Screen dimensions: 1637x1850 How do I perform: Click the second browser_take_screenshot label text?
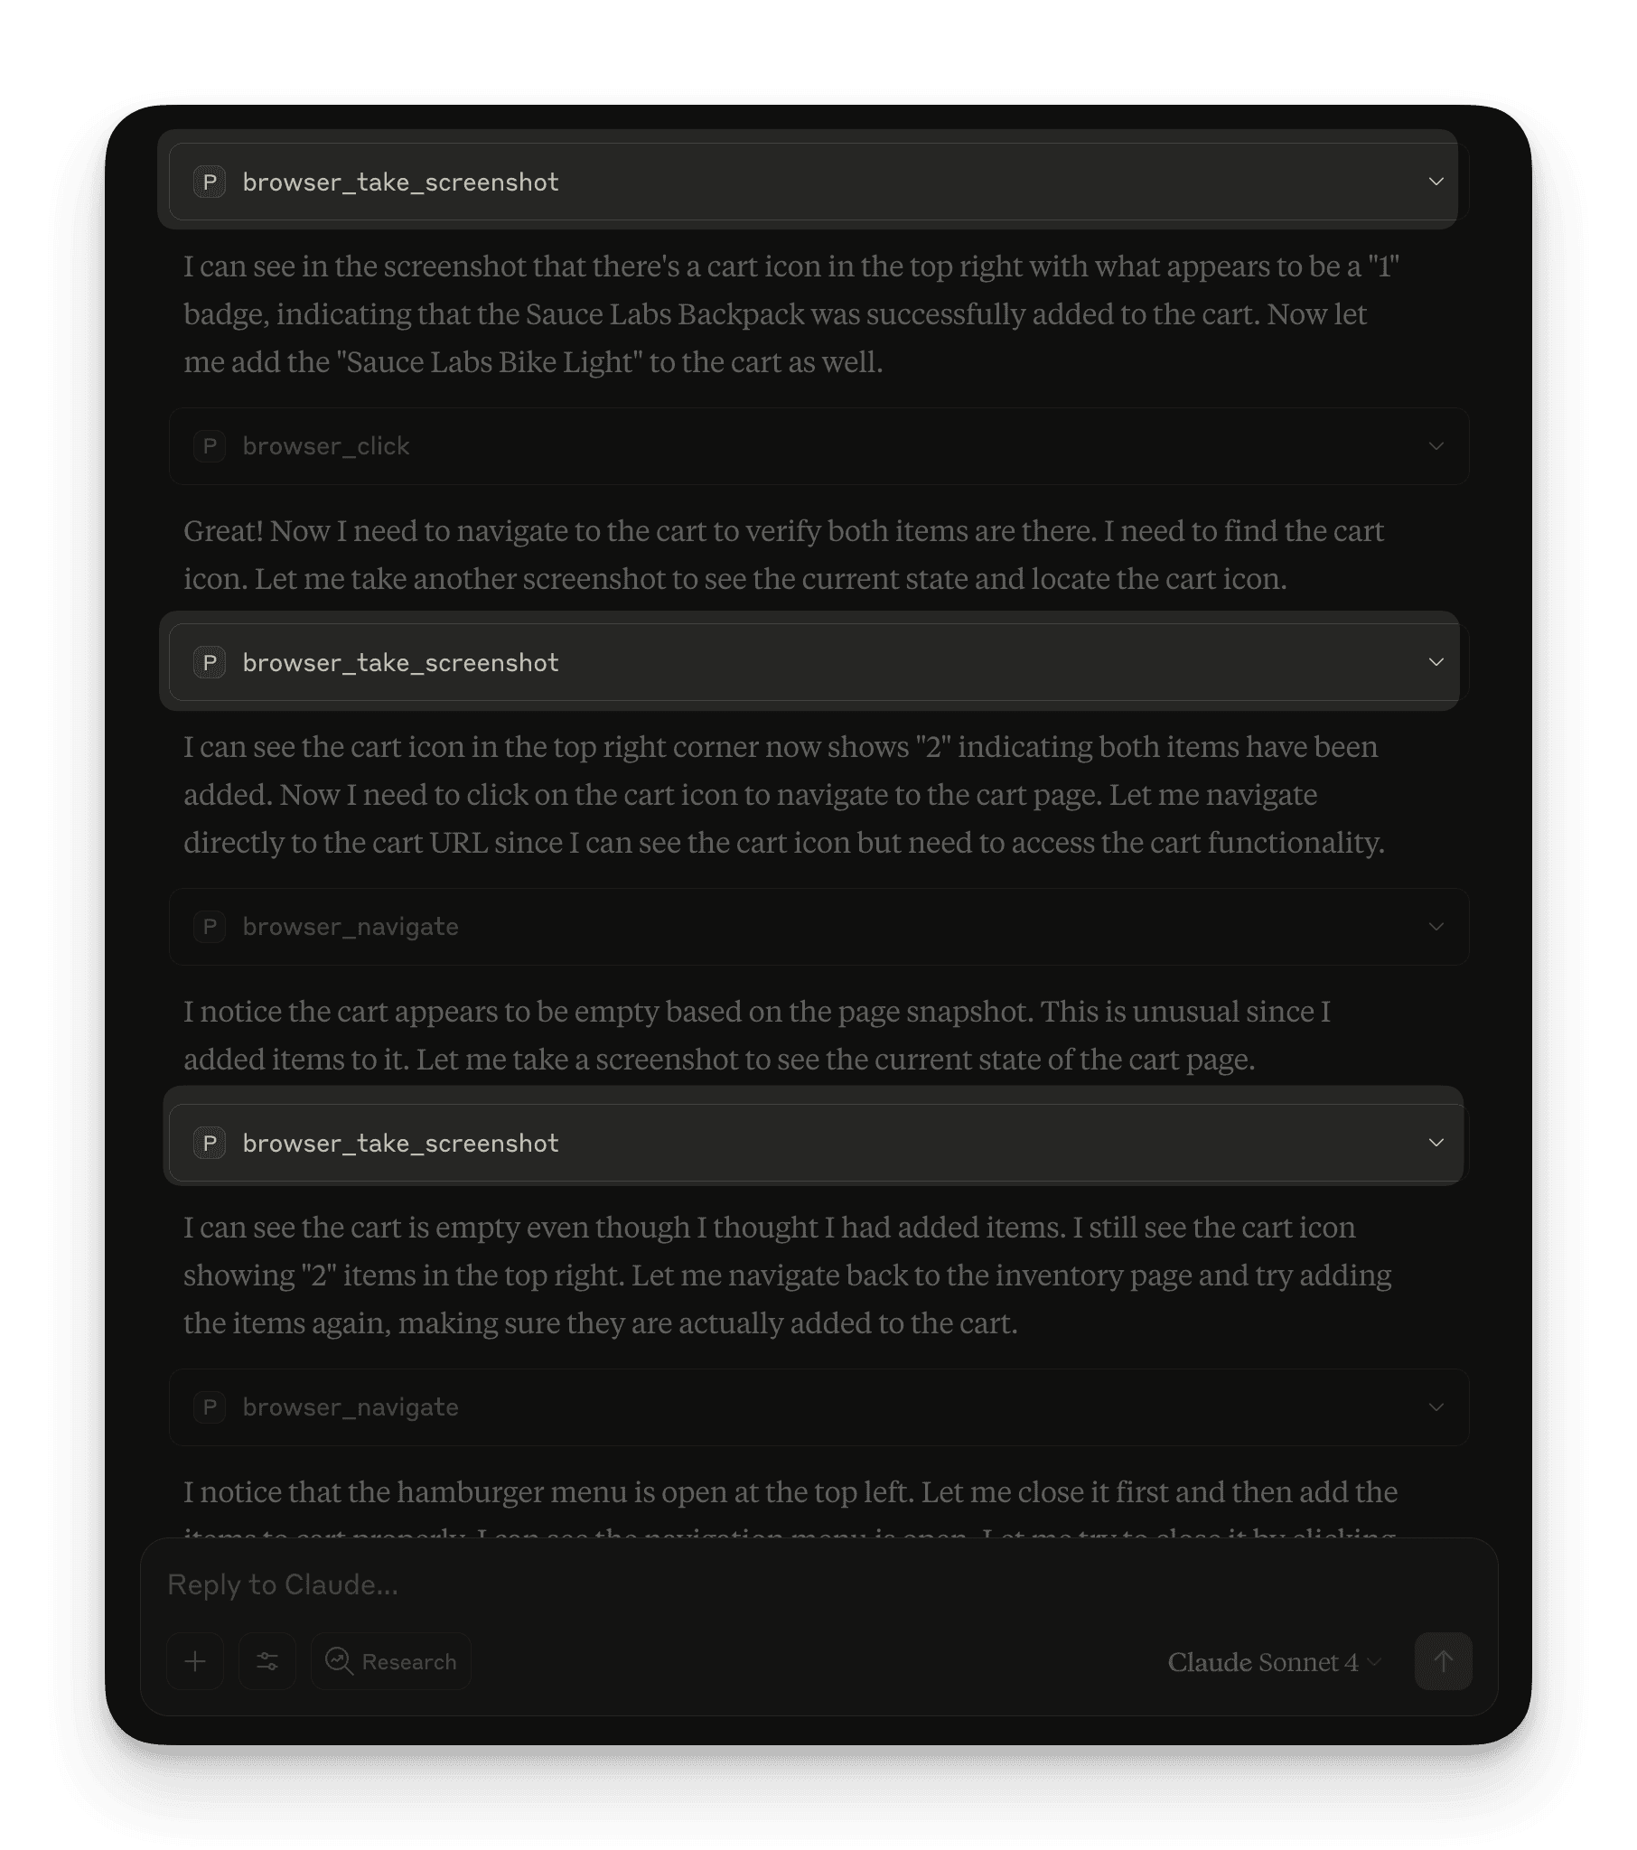tap(400, 662)
